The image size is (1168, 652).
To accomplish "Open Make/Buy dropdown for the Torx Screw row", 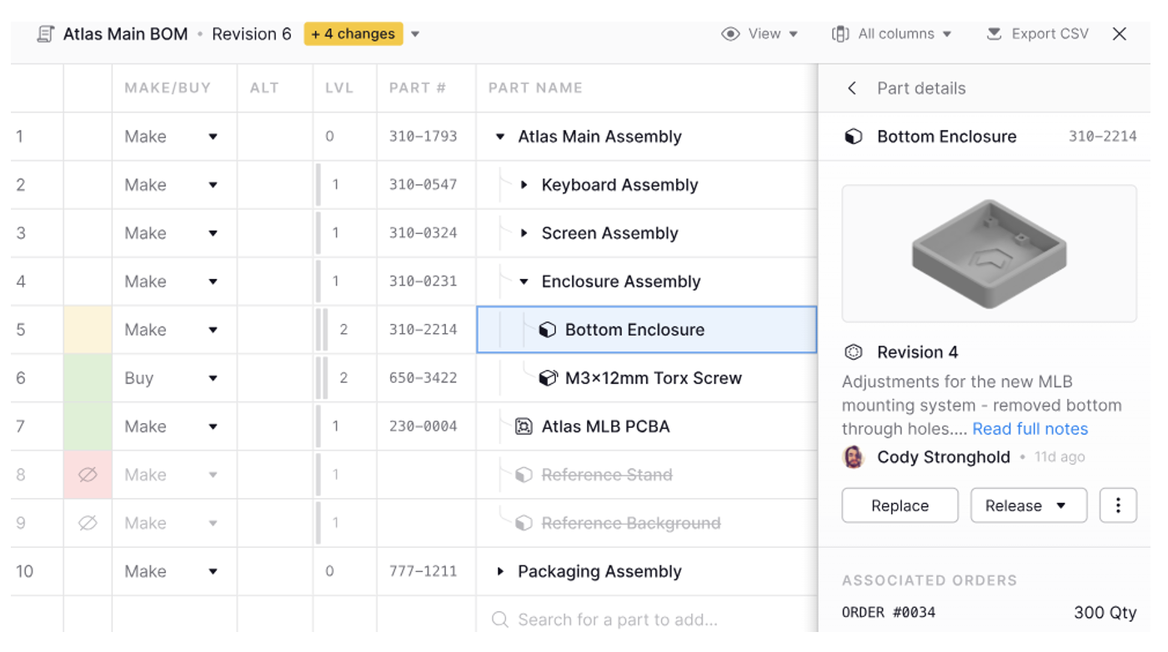I will coord(213,378).
